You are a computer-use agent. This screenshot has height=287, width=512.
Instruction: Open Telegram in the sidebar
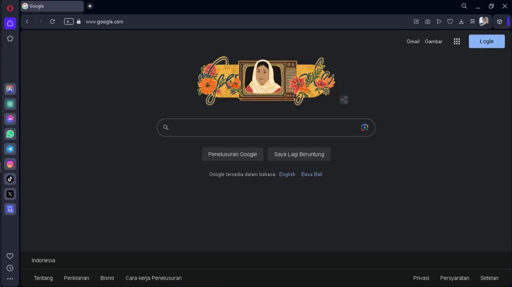click(10, 149)
